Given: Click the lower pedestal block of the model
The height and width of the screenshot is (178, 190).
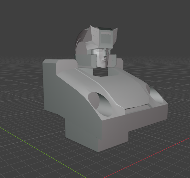Looking at the screenshot, I should click(97, 136).
